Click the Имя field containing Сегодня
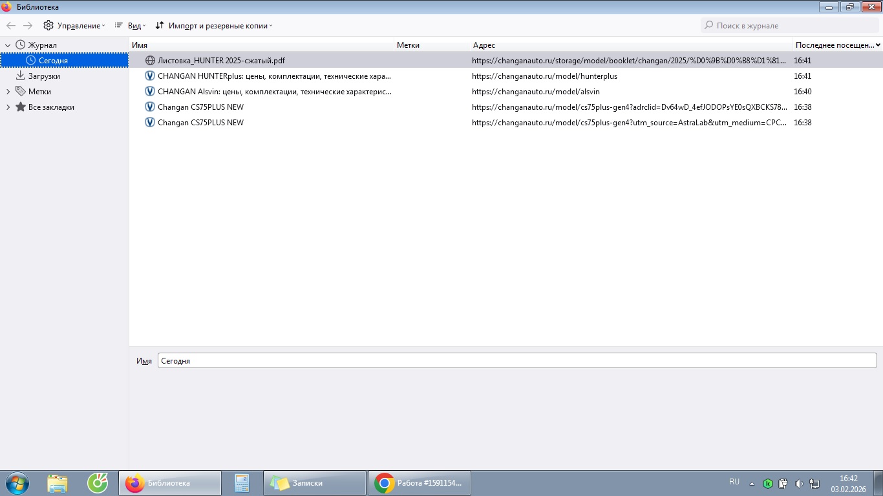This screenshot has width=883, height=496. click(x=517, y=361)
